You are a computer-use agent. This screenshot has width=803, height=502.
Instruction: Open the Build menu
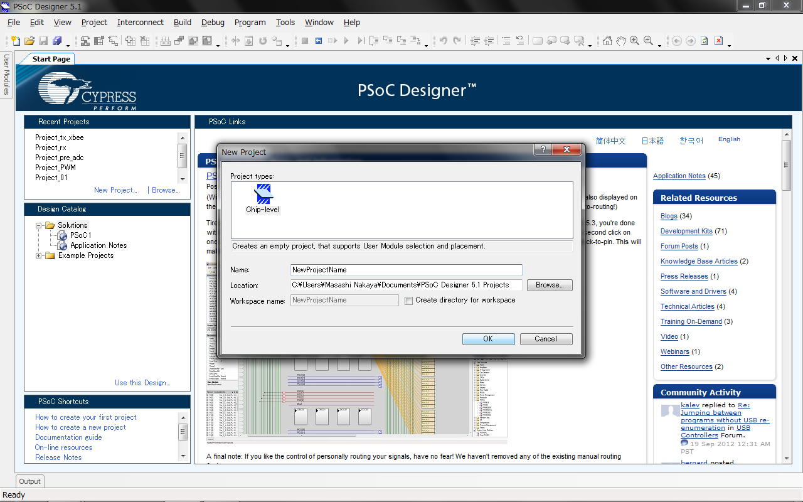(x=183, y=22)
